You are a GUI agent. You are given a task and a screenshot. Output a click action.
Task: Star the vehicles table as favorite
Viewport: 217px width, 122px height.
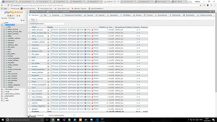click(48, 103)
